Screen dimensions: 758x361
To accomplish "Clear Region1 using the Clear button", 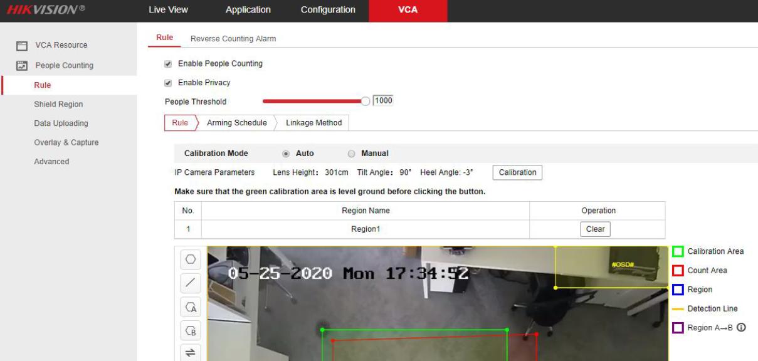I will pos(595,229).
